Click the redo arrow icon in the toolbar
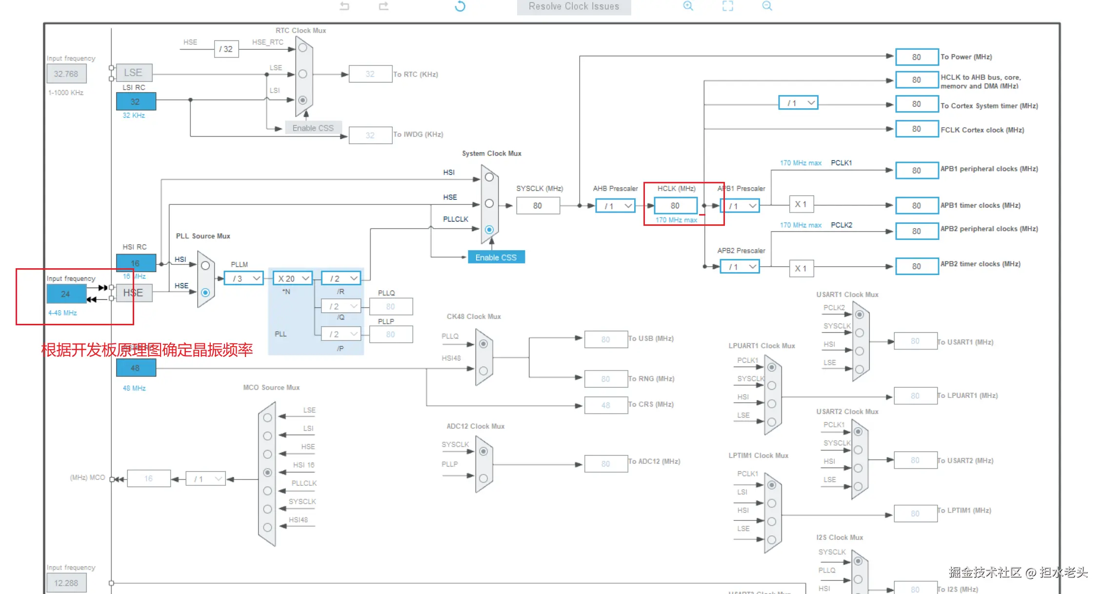The height and width of the screenshot is (594, 1103). click(384, 6)
